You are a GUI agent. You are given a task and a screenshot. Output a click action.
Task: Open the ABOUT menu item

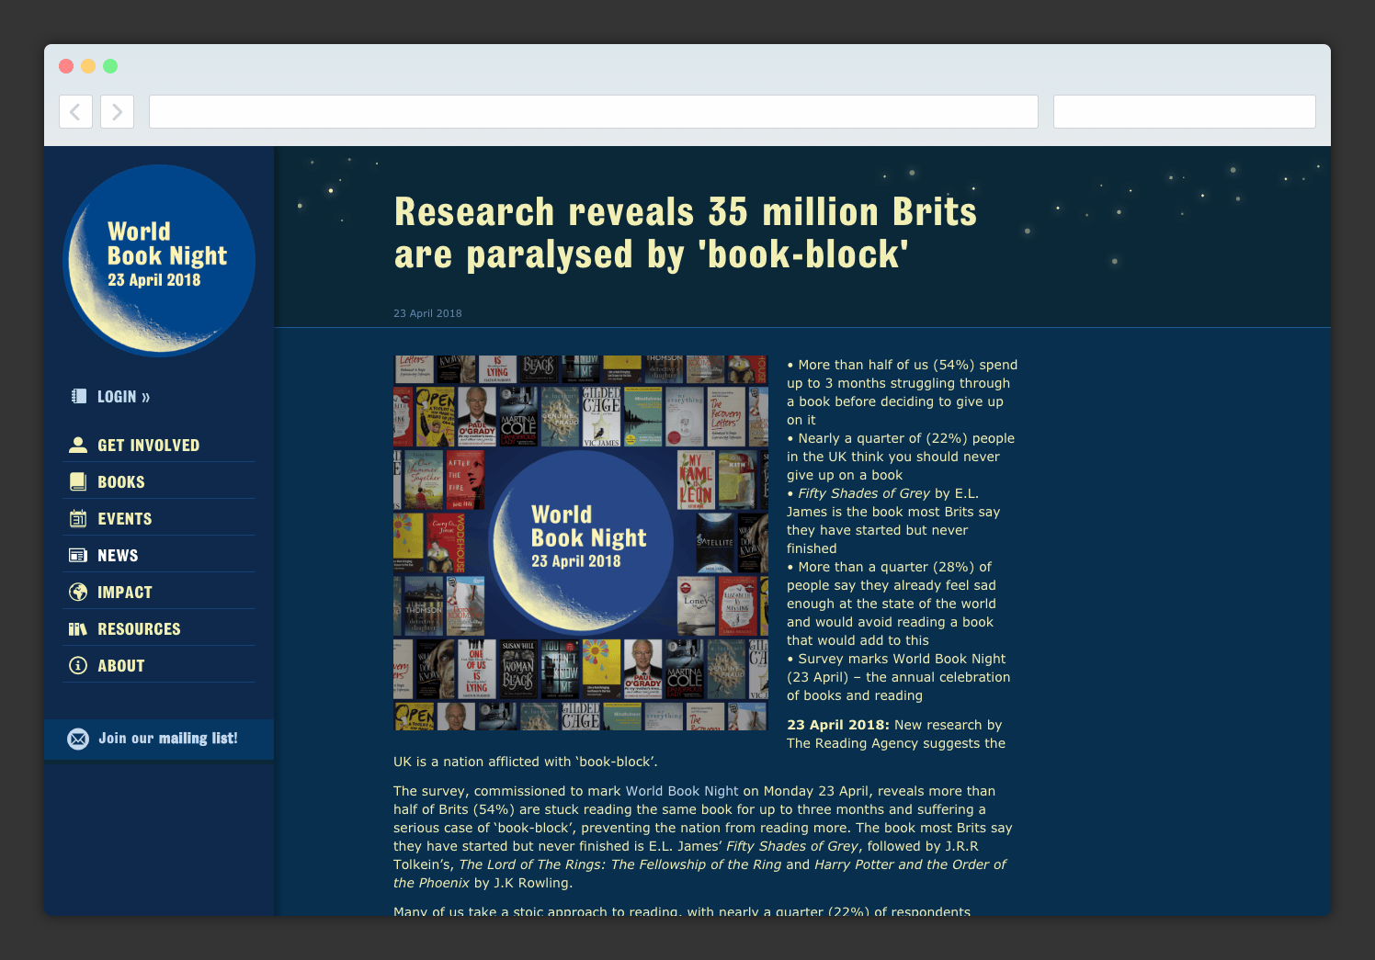121,666
